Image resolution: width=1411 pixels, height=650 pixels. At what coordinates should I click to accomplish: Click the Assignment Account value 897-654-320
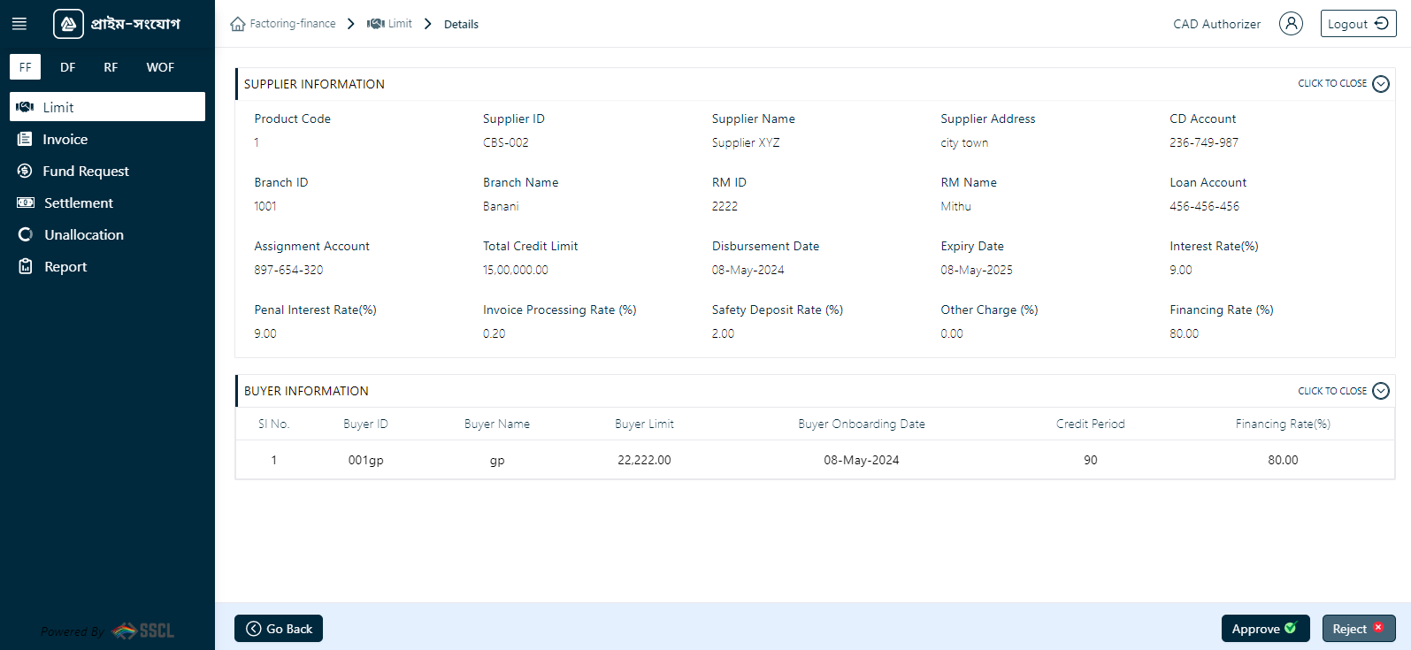pyautogui.click(x=288, y=270)
